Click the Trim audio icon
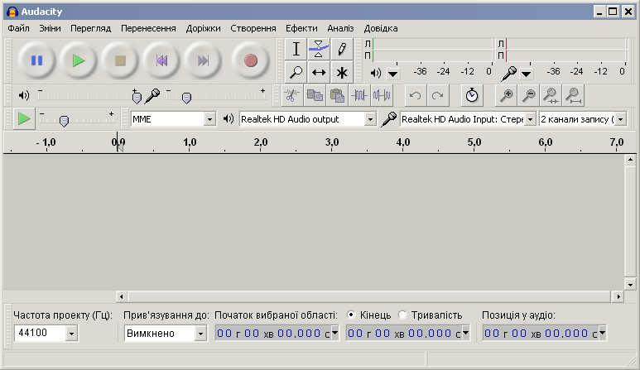 tap(359, 95)
